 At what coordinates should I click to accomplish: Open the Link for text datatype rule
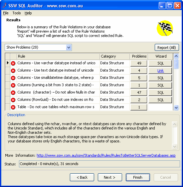[160, 71]
